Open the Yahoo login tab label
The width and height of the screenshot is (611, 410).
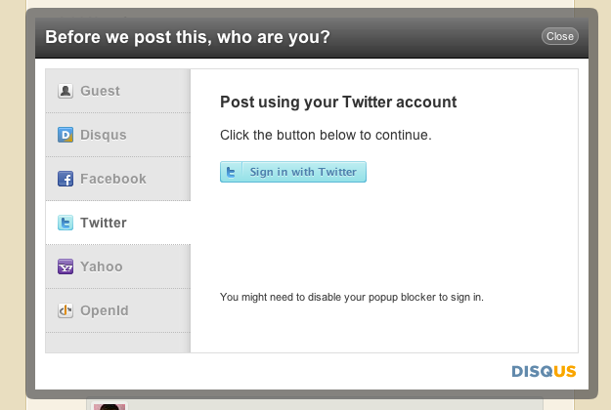coord(102,267)
